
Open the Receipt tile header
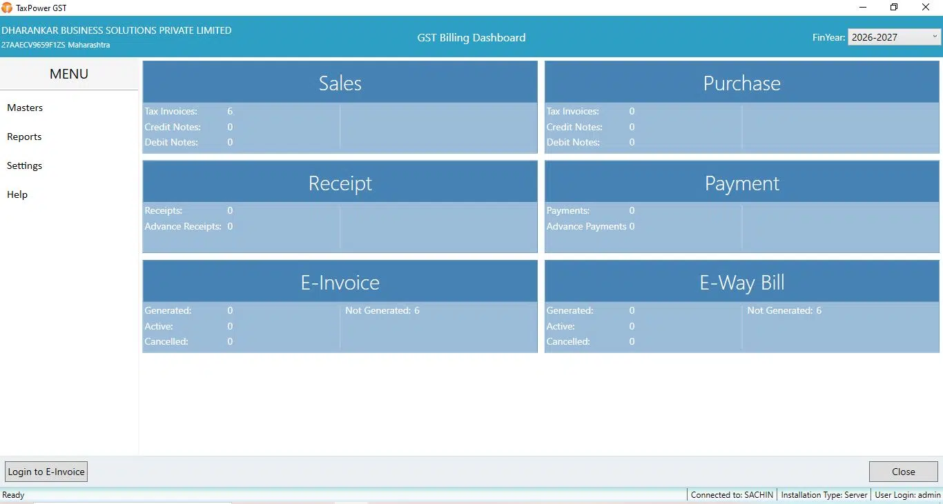tap(340, 183)
